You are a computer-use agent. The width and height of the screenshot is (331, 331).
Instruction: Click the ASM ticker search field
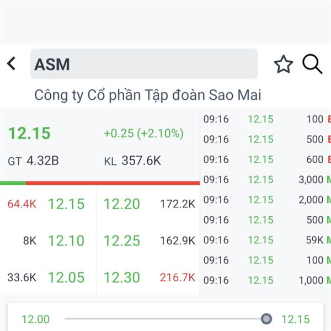tap(143, 64)
